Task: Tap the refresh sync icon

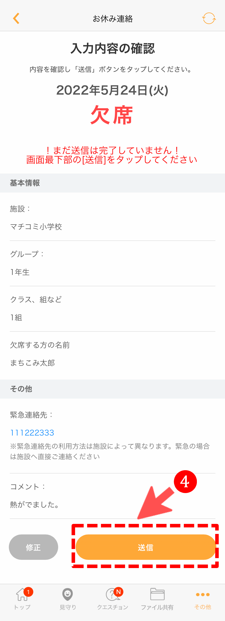Action: [209, 18]
